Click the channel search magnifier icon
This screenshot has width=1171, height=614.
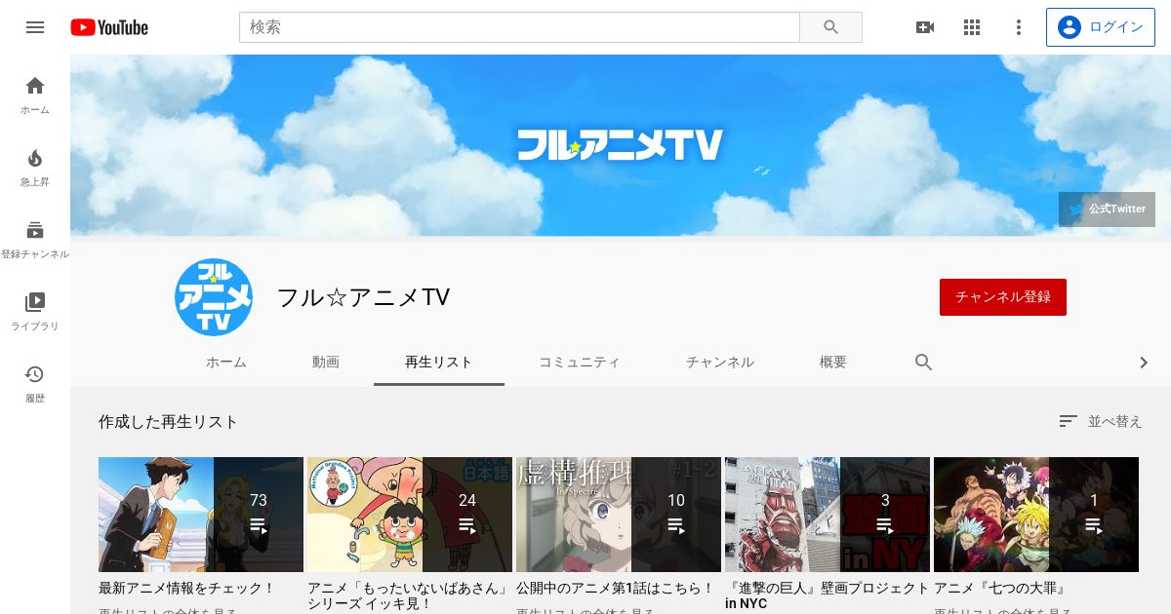click(x=924, y=363)
